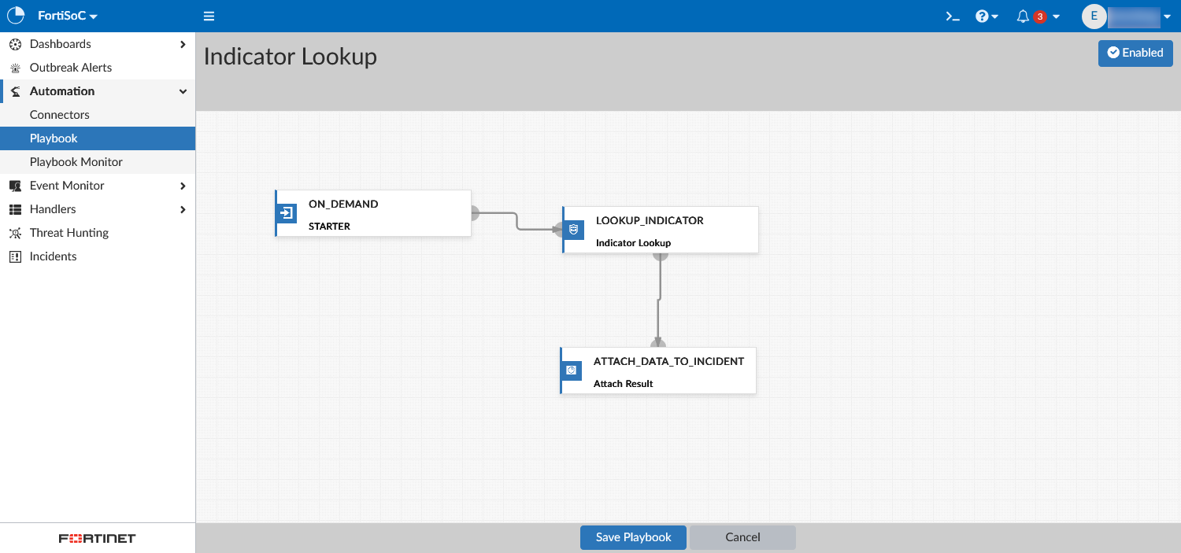Toggle the Enabled playbook status button
The height and width of the screenshot is (553, 1181).
1135,53
